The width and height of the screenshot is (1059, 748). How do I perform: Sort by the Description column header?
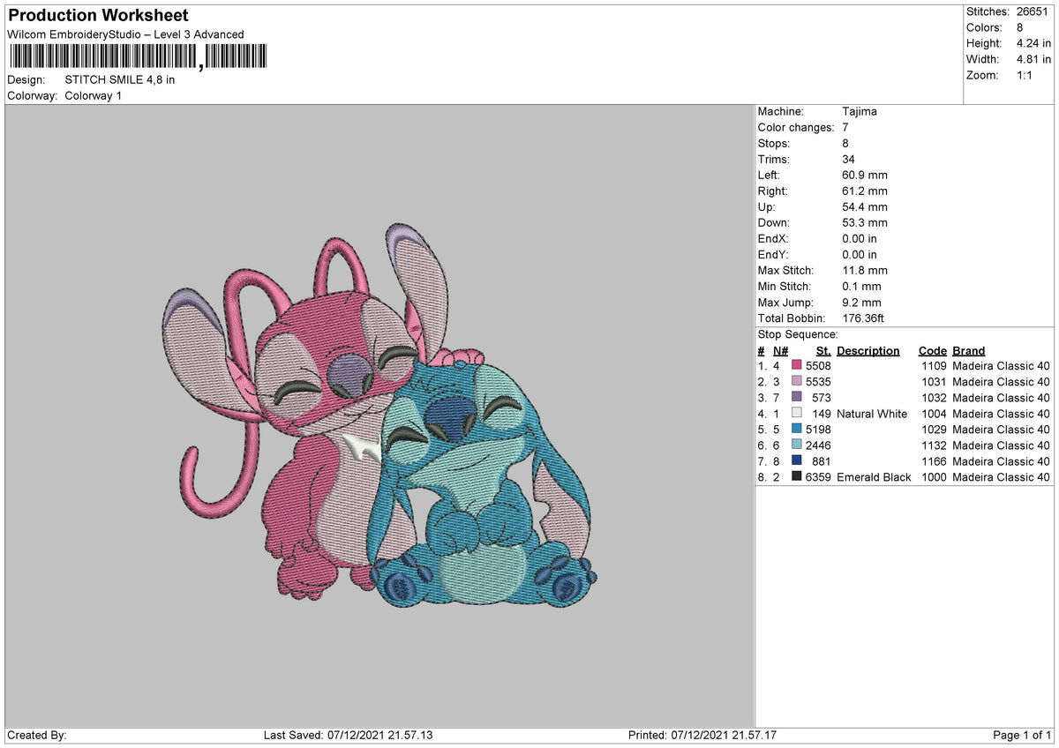(867, 350)
